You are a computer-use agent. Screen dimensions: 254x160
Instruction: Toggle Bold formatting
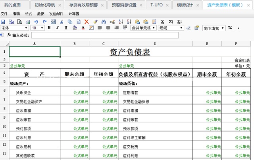[x=49, y=28]
